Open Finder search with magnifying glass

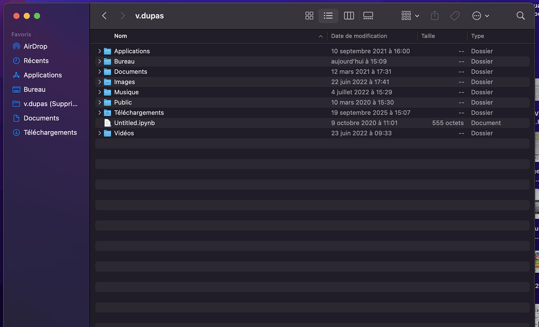(x=520, y=16)
